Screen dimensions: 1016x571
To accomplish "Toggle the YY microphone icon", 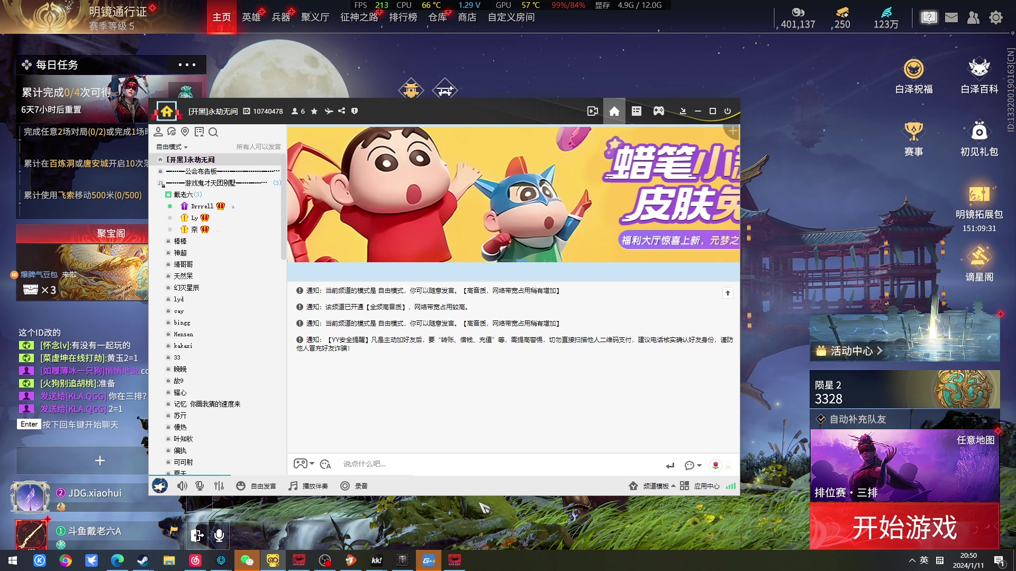I will [199, 486].
